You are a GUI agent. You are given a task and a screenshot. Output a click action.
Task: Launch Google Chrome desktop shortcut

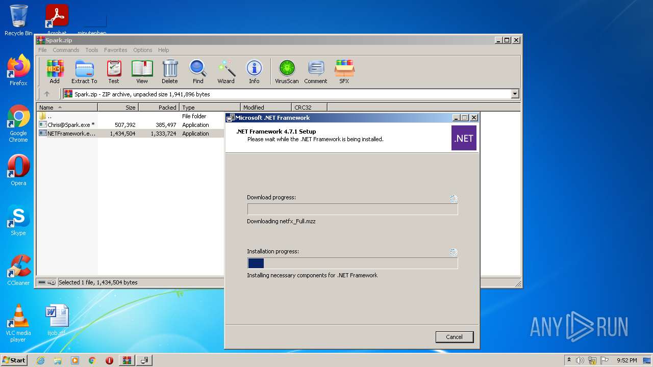(x=18, y=124)
